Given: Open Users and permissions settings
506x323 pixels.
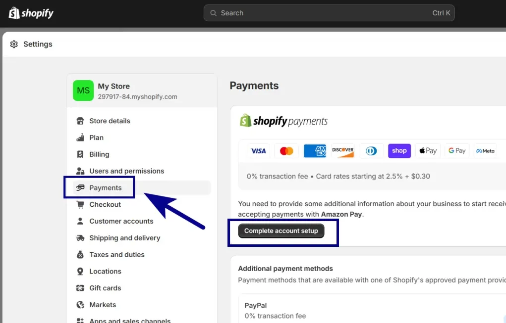Looking at the screenshot, I should (x=126, y=171).
